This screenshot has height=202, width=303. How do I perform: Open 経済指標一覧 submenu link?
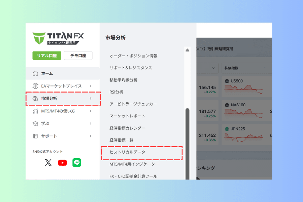tap(121, 140)
